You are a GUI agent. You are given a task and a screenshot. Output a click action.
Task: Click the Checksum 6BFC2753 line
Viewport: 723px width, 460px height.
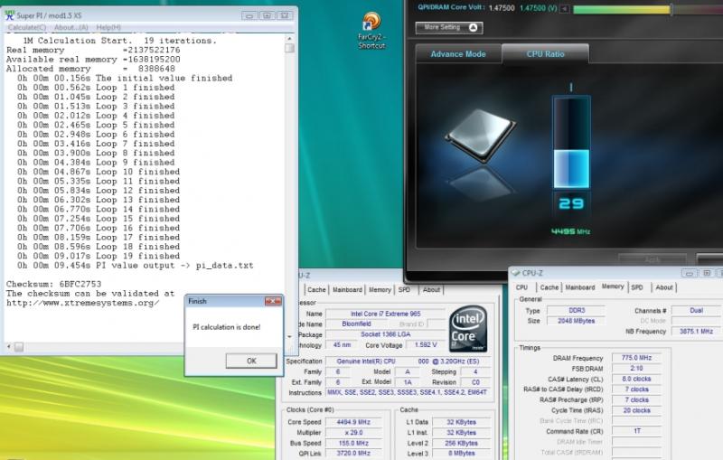(x=53, y=284)
